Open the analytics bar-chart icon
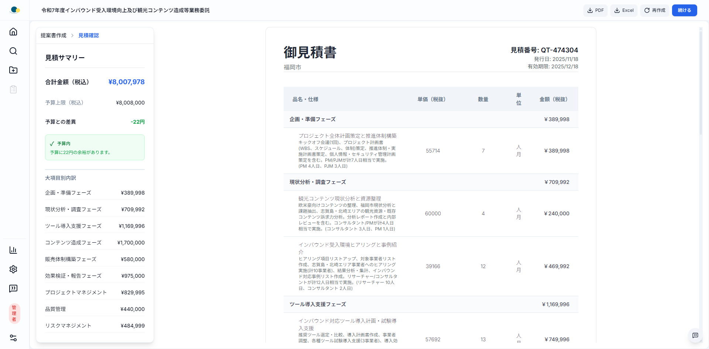This screenshot has width=709, height=349. coord(13,250)
